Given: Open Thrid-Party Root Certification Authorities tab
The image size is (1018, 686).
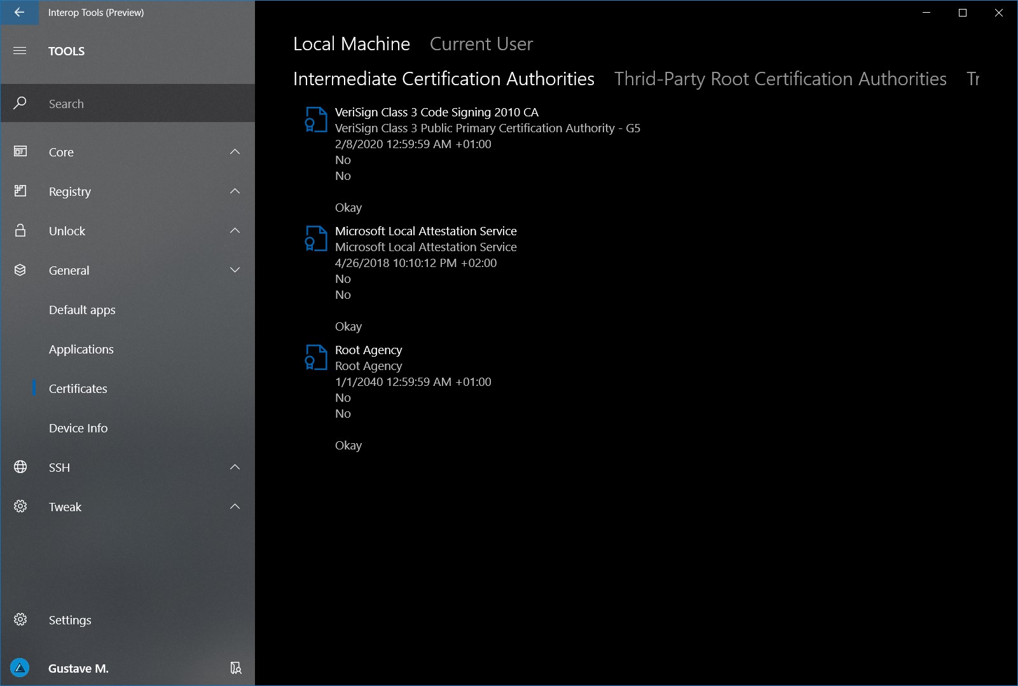Looking at the screenshot, I should pos(780,79).
